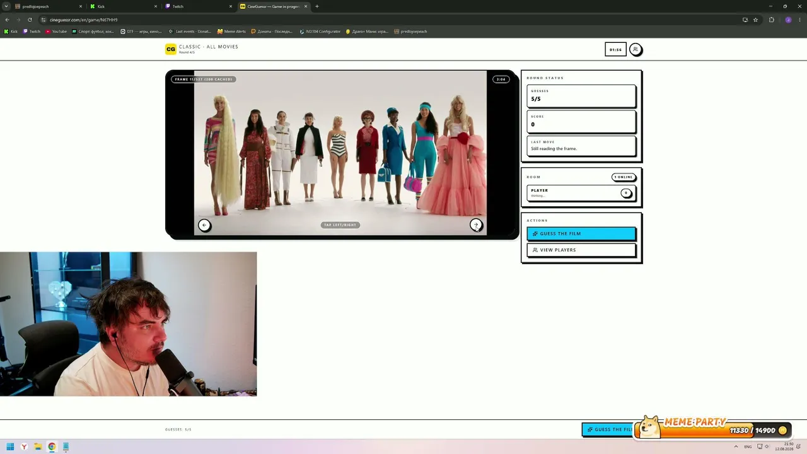Open the site info icon in address bar
The image size is (807, 454).
(44, 20)
